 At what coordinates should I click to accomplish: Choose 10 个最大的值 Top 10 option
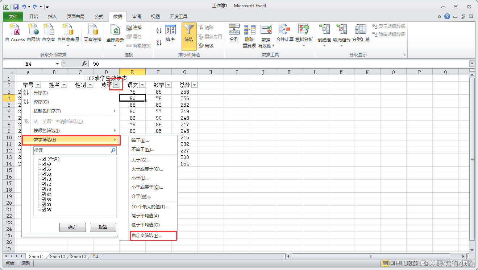(x=150, y=207)
